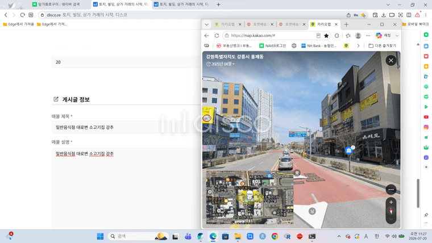Open the 부동산뱅크 bookmark in Edge
This screenshot has height=243, width=432.
(x=234, y=45)
